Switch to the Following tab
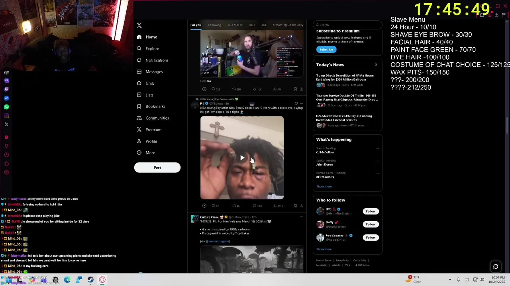 click(x=214, y=25)
